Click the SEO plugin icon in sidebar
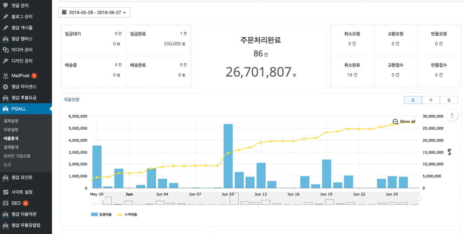Screen dimensions: 469x234 (5, 203)
